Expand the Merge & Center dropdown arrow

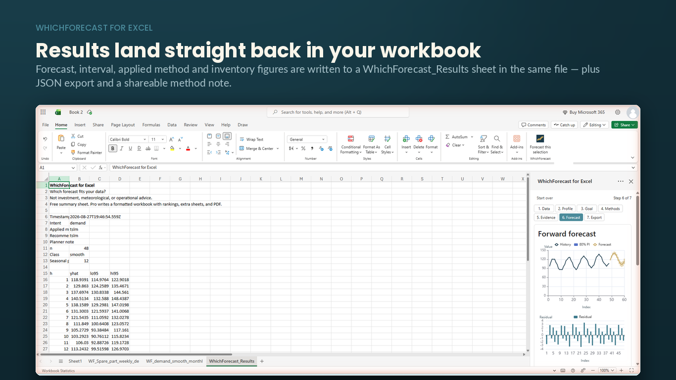tap(278, 148)
